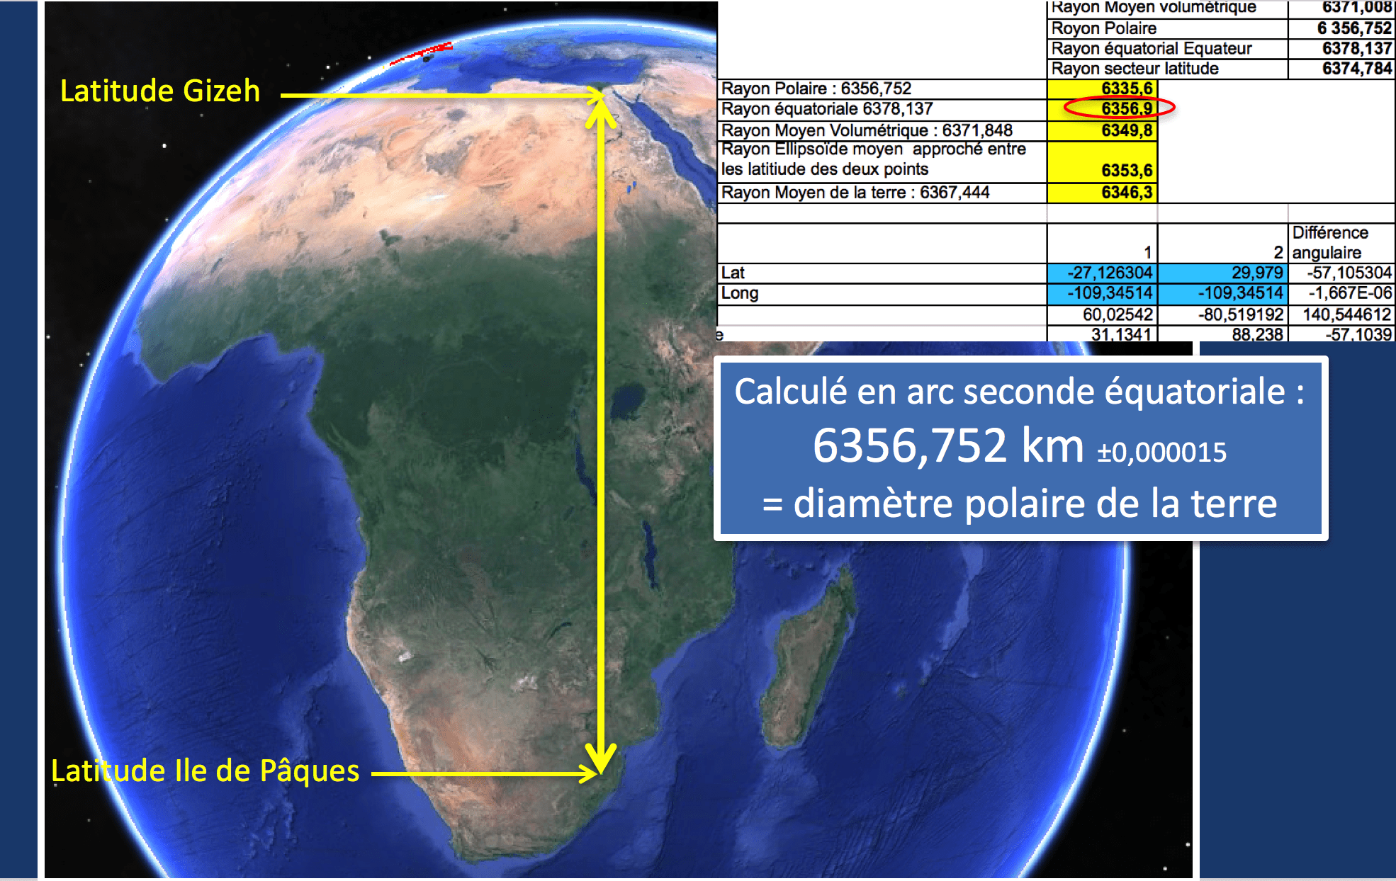Select the "Rayon secteur latitude" cell
Viewport: 1396px width, 881px height.
[x=1167, y=69]
